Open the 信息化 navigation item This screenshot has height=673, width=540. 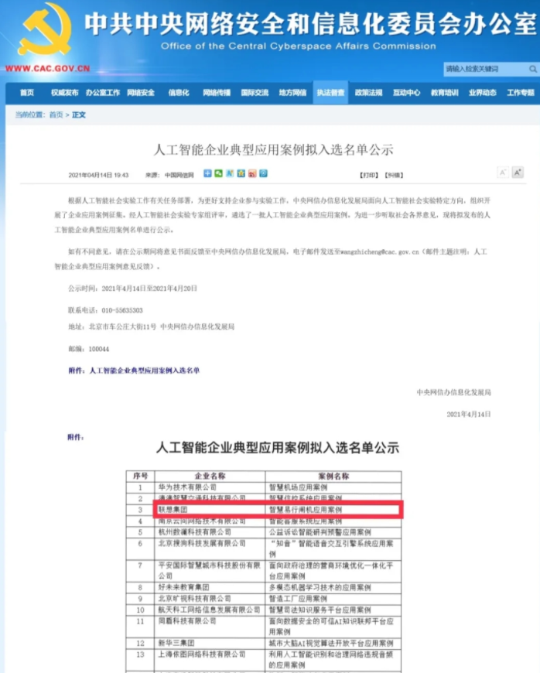[x=179, y=93]
